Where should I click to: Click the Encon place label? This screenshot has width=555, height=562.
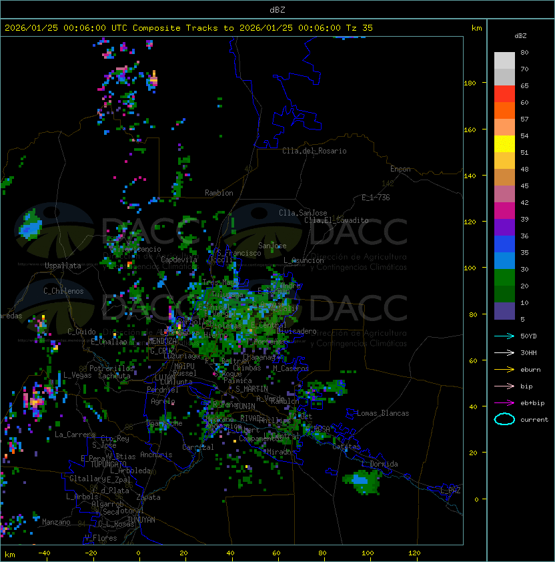400,169
